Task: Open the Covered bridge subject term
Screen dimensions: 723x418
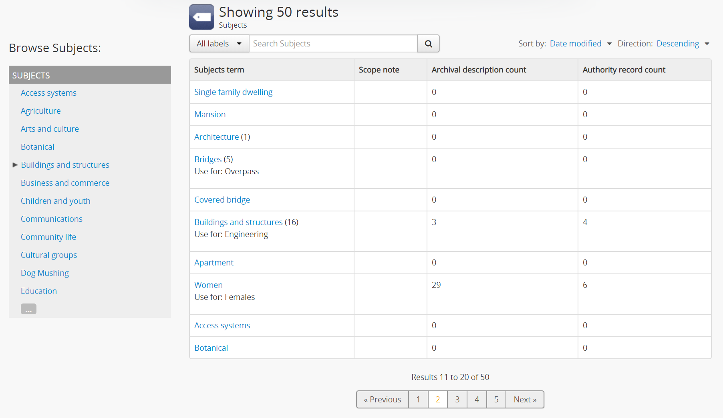Action: (x=222, y=199)
